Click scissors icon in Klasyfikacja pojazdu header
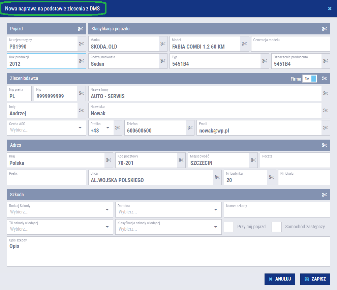Screen dimensions: 337x290 pyautogui.click(x=324, y=29)
